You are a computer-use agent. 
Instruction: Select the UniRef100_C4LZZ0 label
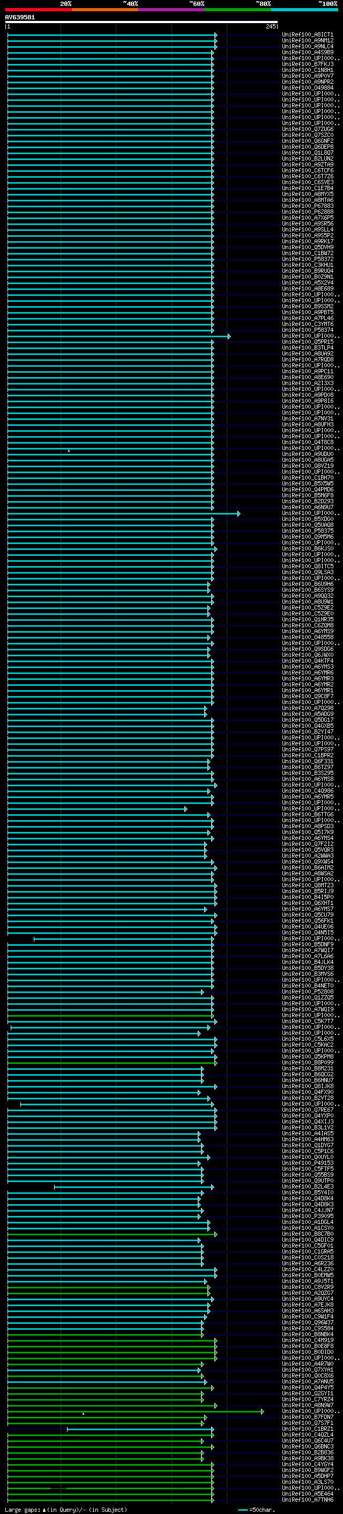click(308, 1269)
